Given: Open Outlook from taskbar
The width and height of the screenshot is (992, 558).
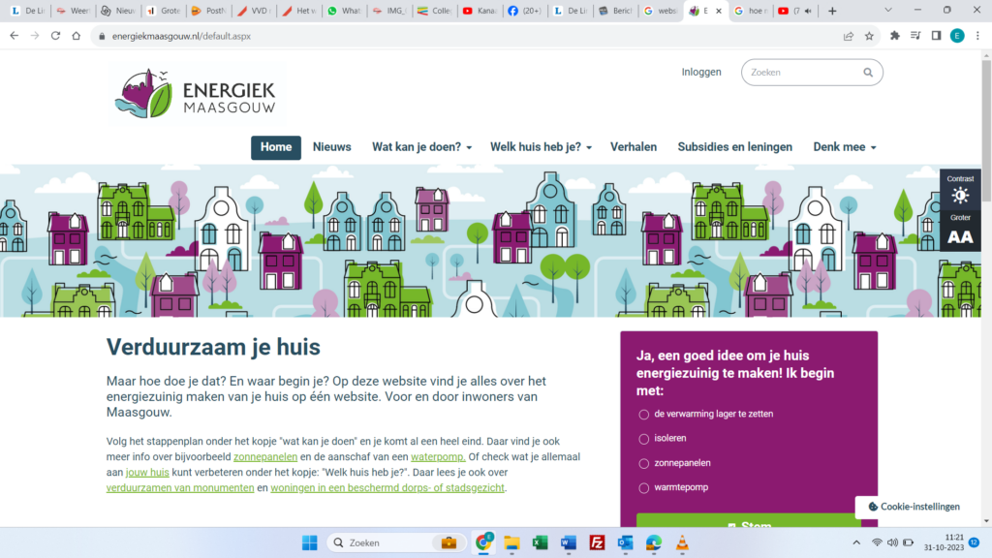Looking at the screenshot, I should point(625,542).
